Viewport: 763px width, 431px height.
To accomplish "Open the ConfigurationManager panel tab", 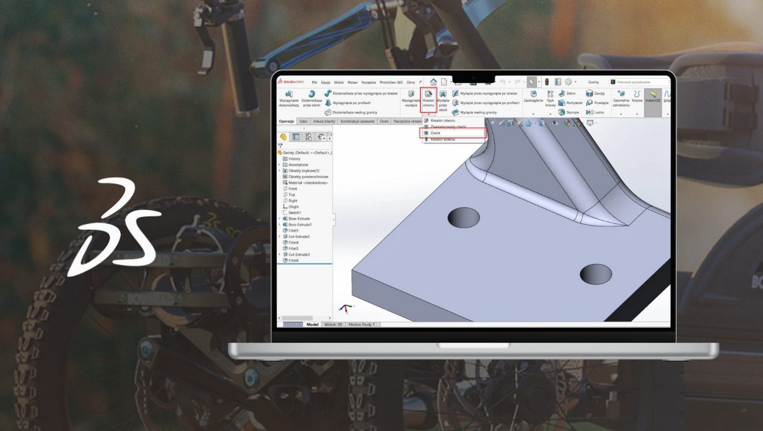I will tap(309, 136).
